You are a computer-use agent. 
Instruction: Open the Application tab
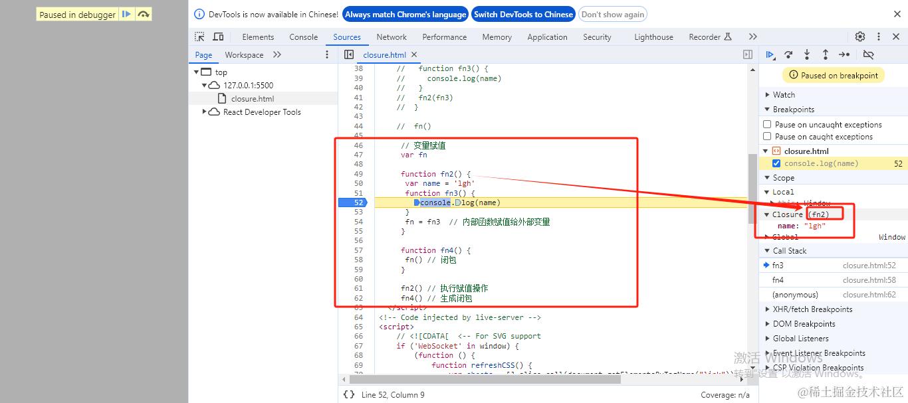coord(547,37)
